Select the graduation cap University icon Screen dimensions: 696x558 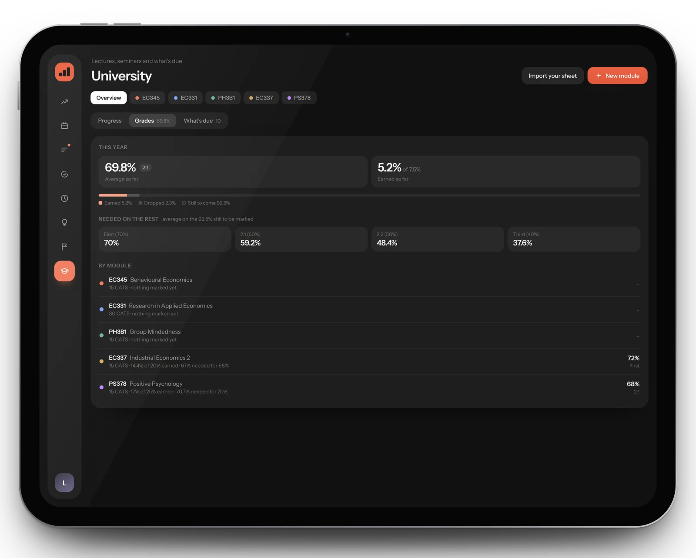(x=64, y=271)
